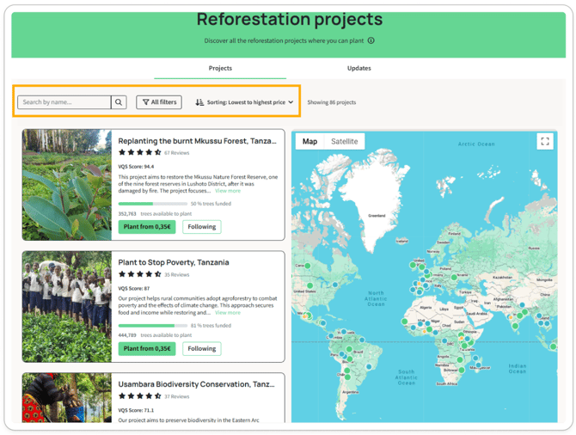Image resolution: width=576 pixels, height=435 pixels.
Task: Click the 50 % trees funded progress bar
Action: click(x=153, y=204)
